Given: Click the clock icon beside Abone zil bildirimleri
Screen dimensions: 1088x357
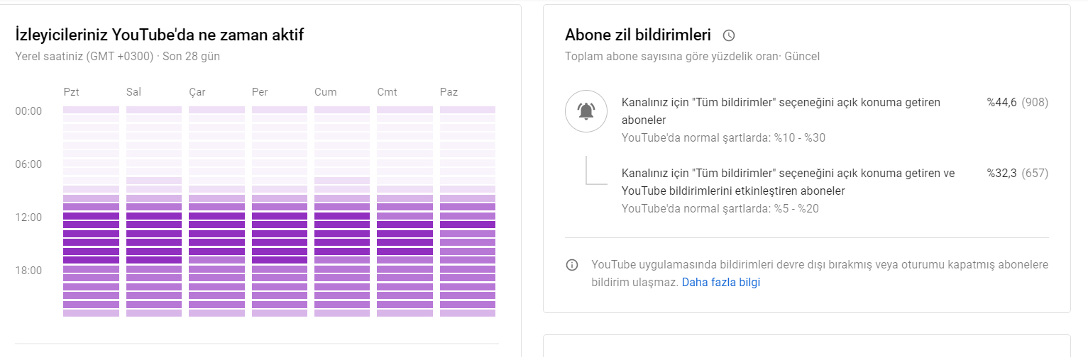Looking at the screenshot, I should coord(728,35).
